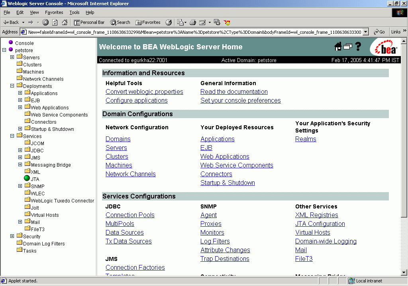Open the Tools menu

(75, 12)
